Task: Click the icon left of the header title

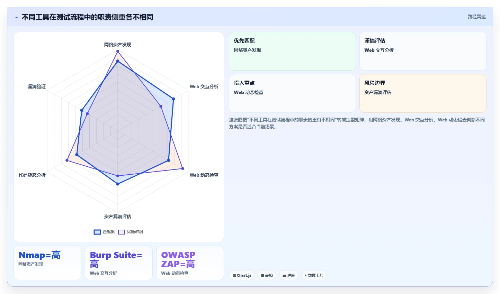Action: coord(16,17)
